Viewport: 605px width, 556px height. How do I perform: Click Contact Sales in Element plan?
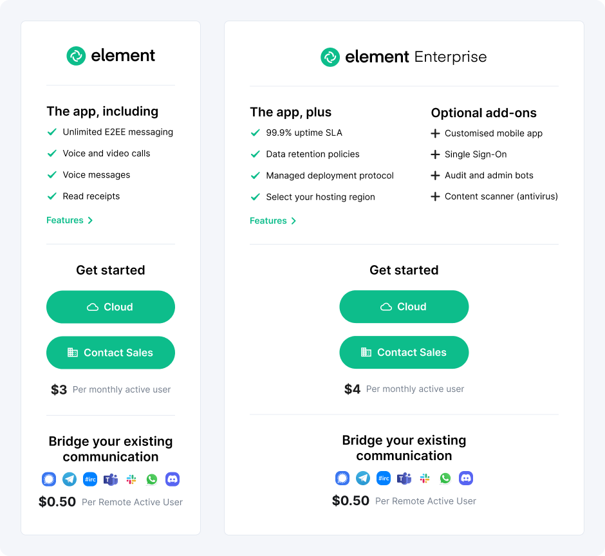pos(111,353)
